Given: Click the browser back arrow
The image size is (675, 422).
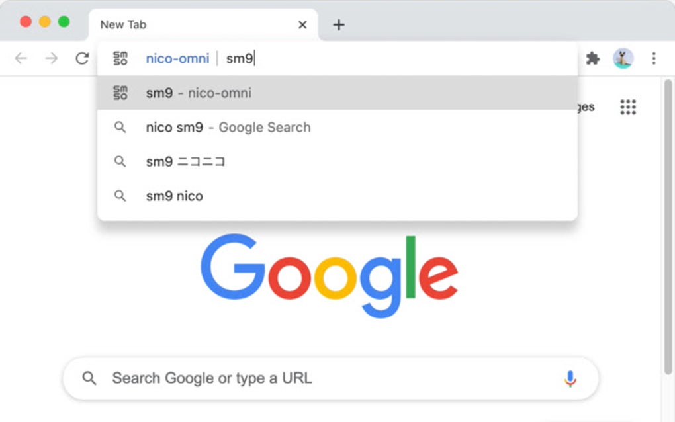Looking at the screenshot, I should click(x=21, y=58).
